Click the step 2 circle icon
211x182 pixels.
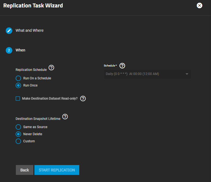coord(9,50)
